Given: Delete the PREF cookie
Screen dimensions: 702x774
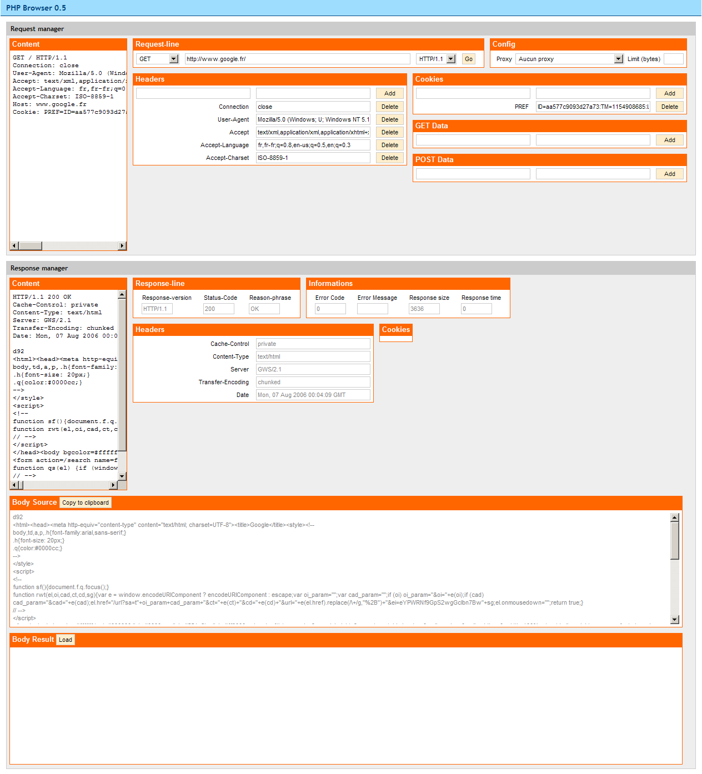Looking at the screenshot, I should (670, 107).
